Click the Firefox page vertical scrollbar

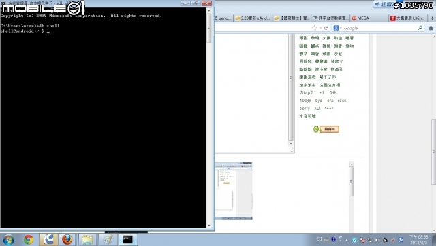tap(433, 133)
